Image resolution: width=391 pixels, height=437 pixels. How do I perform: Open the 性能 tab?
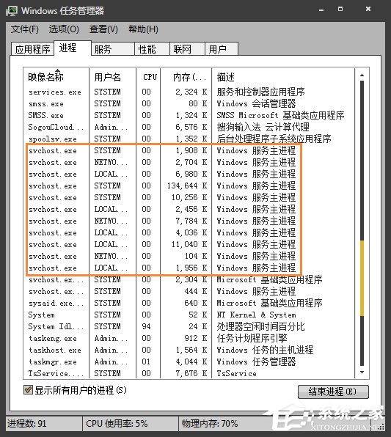(152, 49)
